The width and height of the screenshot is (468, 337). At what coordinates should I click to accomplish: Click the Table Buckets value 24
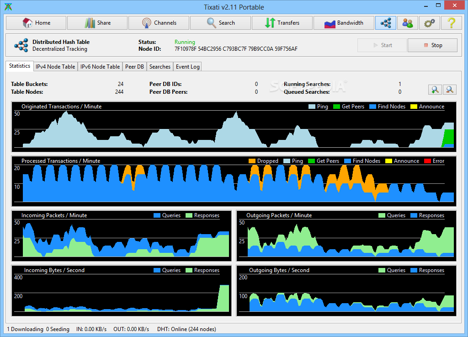(x=121, y=84)
